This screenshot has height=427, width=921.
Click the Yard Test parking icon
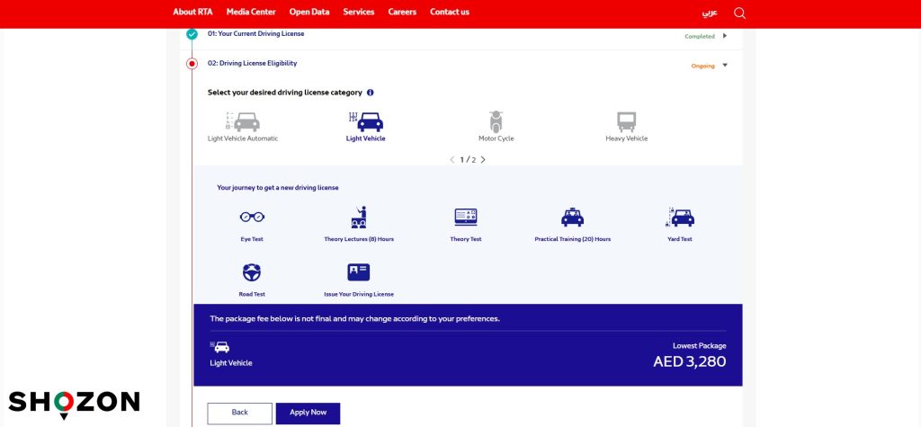(680, 217)
